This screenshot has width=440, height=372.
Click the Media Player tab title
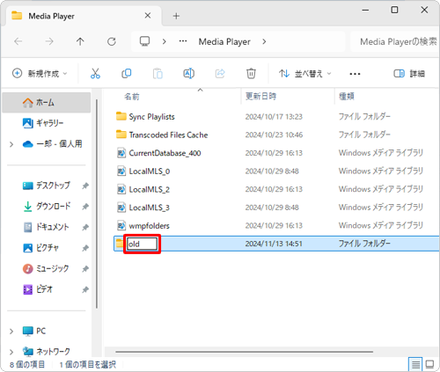click(x=51, y=16)
